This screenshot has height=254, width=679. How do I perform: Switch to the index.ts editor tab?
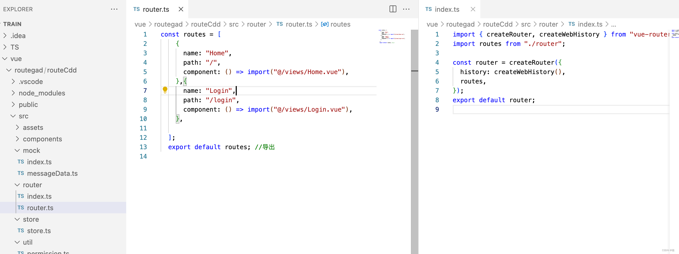tap(450, 9)
